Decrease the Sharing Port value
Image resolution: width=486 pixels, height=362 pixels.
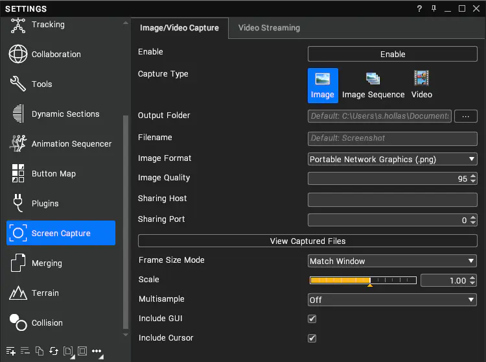click(473, 223)
